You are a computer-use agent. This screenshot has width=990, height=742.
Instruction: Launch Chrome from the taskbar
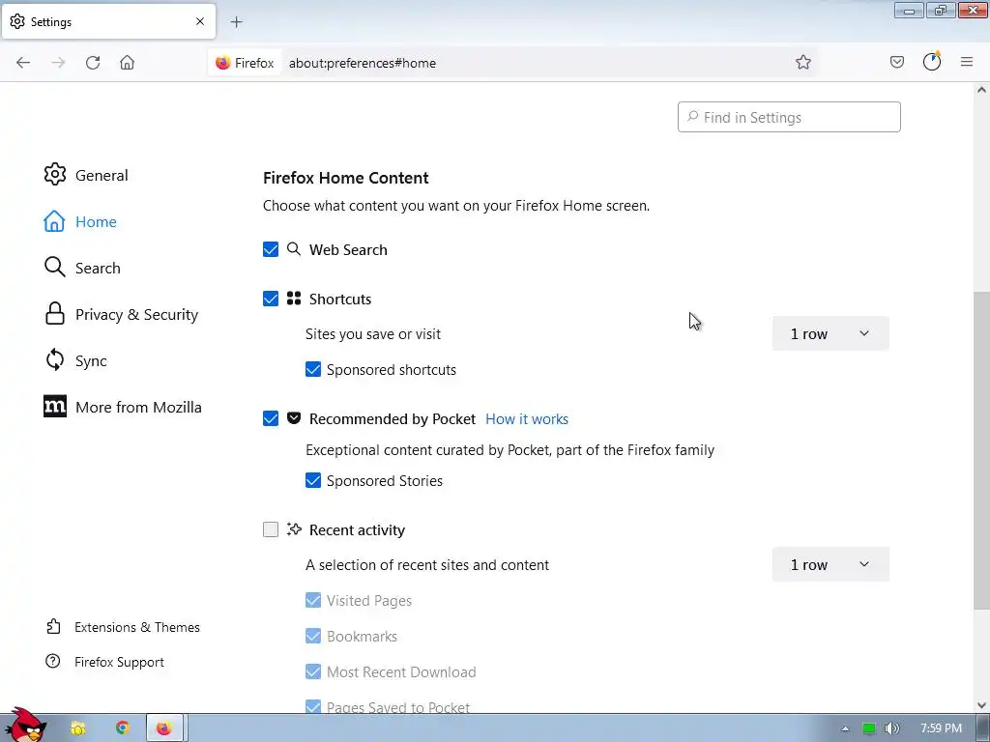(123, 728)
